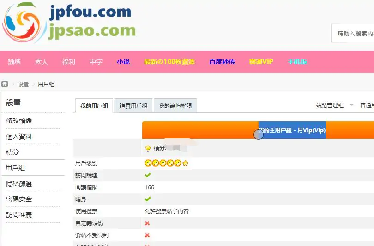Click the first smiley face level icon
This screenshot has height=246, width=374.
click(148, 163)
